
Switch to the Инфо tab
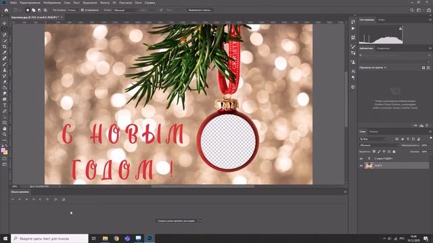click(x=382, y=20)
